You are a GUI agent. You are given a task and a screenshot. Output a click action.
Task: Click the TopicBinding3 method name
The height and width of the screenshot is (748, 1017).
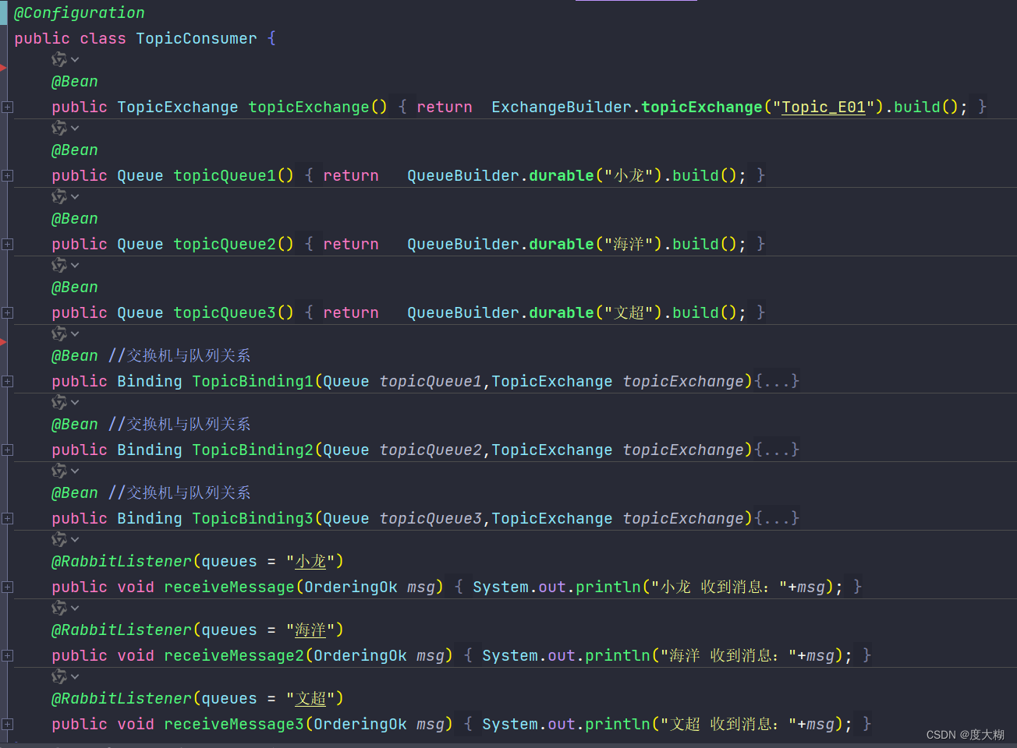[253, 518]
